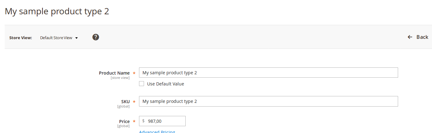
Task: Focus the Product Name text field
Action: click(x=268, y=73)
